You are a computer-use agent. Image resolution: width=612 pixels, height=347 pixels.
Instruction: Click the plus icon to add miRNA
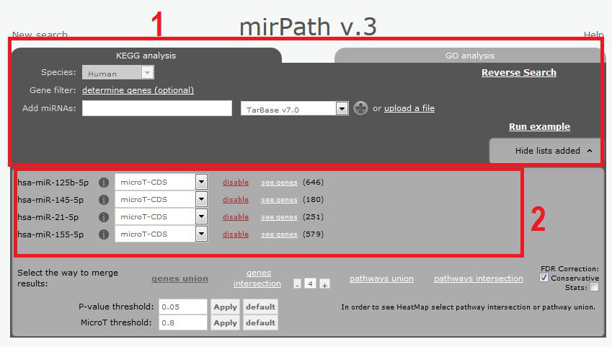click(x=361, y=108)
